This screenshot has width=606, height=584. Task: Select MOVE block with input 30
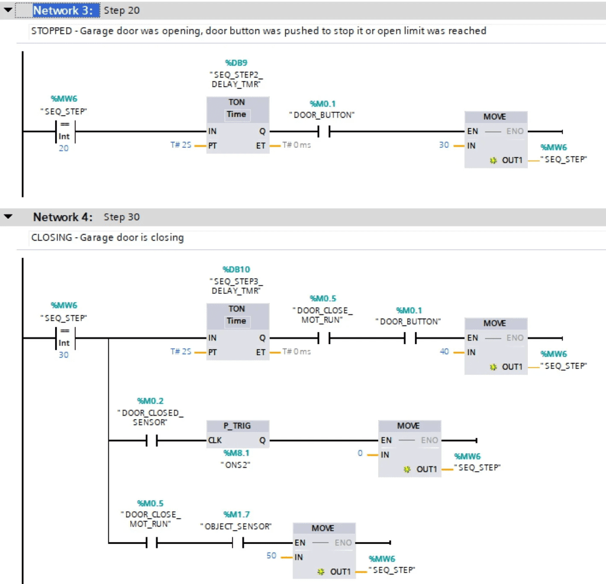pyautogui.click(x=496, y=139)
